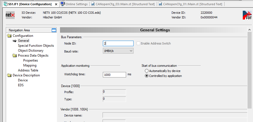The height and width of the screenshot is (122, 253).
Task: Click the Profile value field
Action: (114, 92)
